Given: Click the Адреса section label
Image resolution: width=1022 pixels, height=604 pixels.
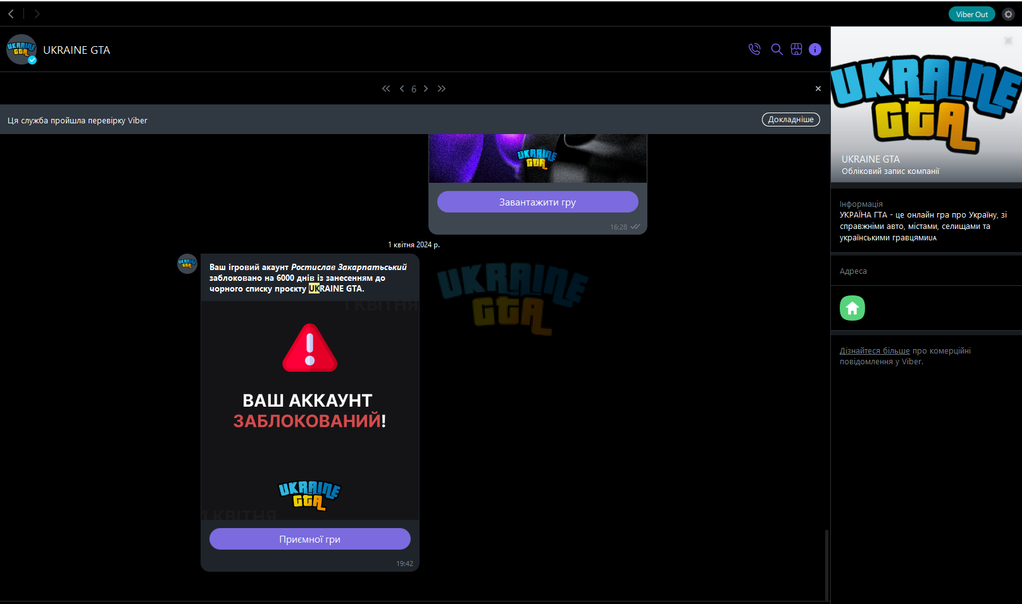Looking at the screenshot, I should tap(853, 271).
